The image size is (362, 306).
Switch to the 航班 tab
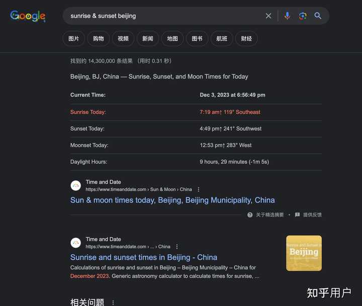[222, 39]
